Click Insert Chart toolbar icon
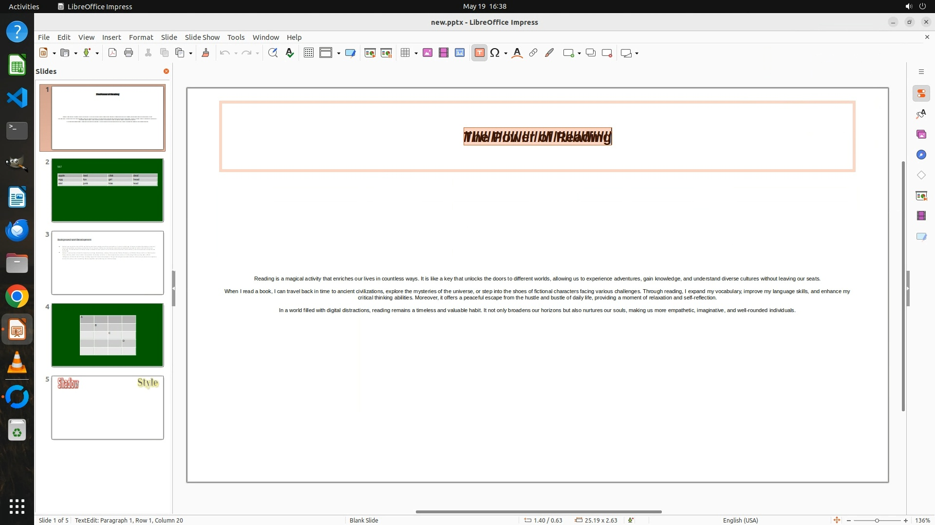This screenshot has width=935, height=525. [x=460, y=53]
